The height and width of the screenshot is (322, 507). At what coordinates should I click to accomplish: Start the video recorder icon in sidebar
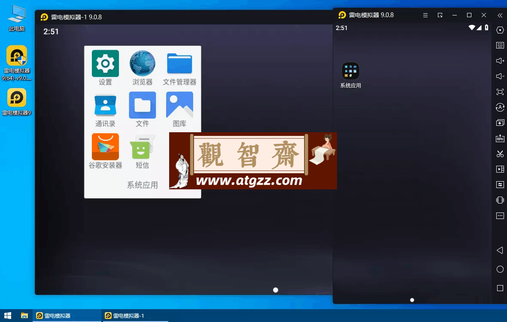click(500, 169)
